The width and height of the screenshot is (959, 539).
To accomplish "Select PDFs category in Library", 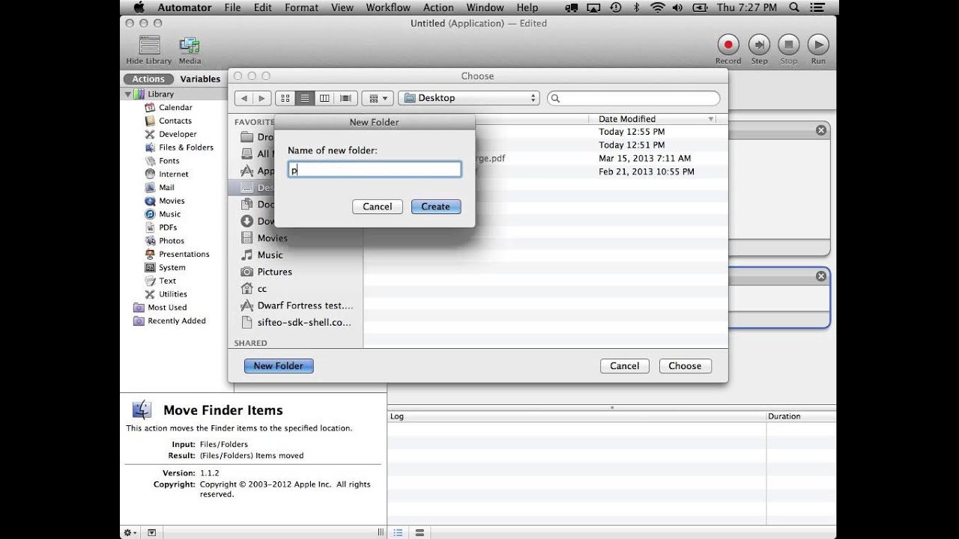I will pyautogui.click(x=168, y=228).
